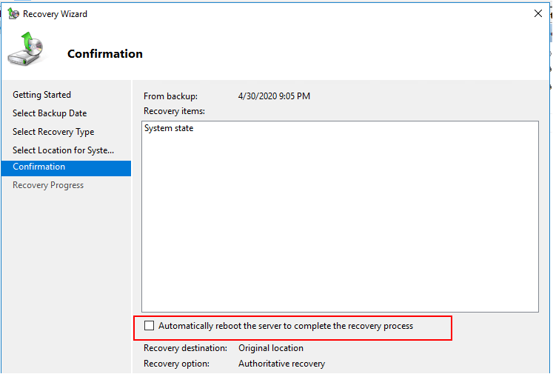Click the greyed Recovery Progress step
Screen dimensions: 553x374
pyautogui.click(x=48, y=185)
